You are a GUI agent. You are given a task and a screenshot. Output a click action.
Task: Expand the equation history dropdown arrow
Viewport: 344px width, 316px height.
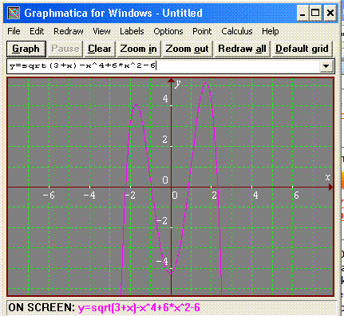tap(326, 66)
